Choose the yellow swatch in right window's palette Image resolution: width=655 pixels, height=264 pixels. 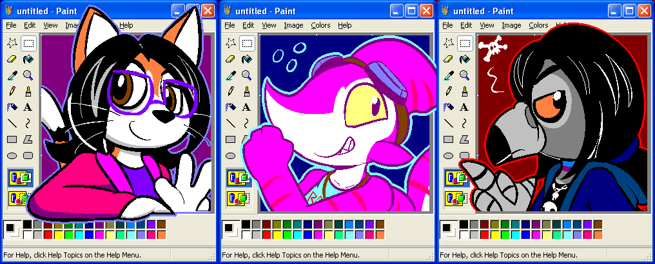click(x=494, y=234)
